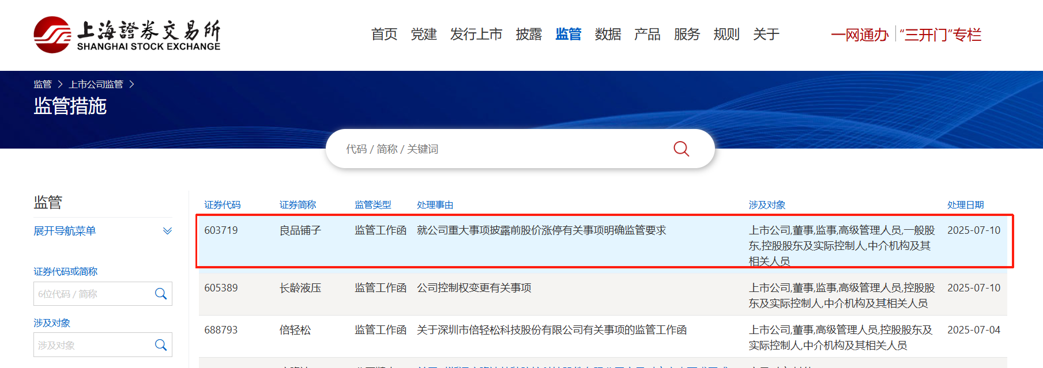
Task: Click date 2025-07-10 in 长龄液压 row
Action: 974,288
